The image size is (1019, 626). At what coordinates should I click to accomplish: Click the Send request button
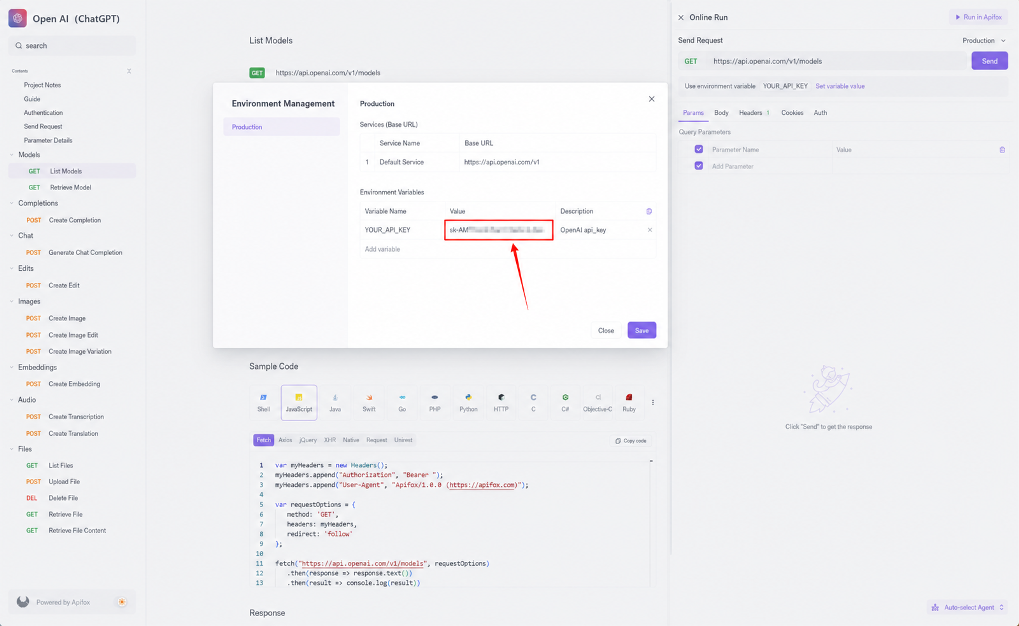click(x=989, y=61)
